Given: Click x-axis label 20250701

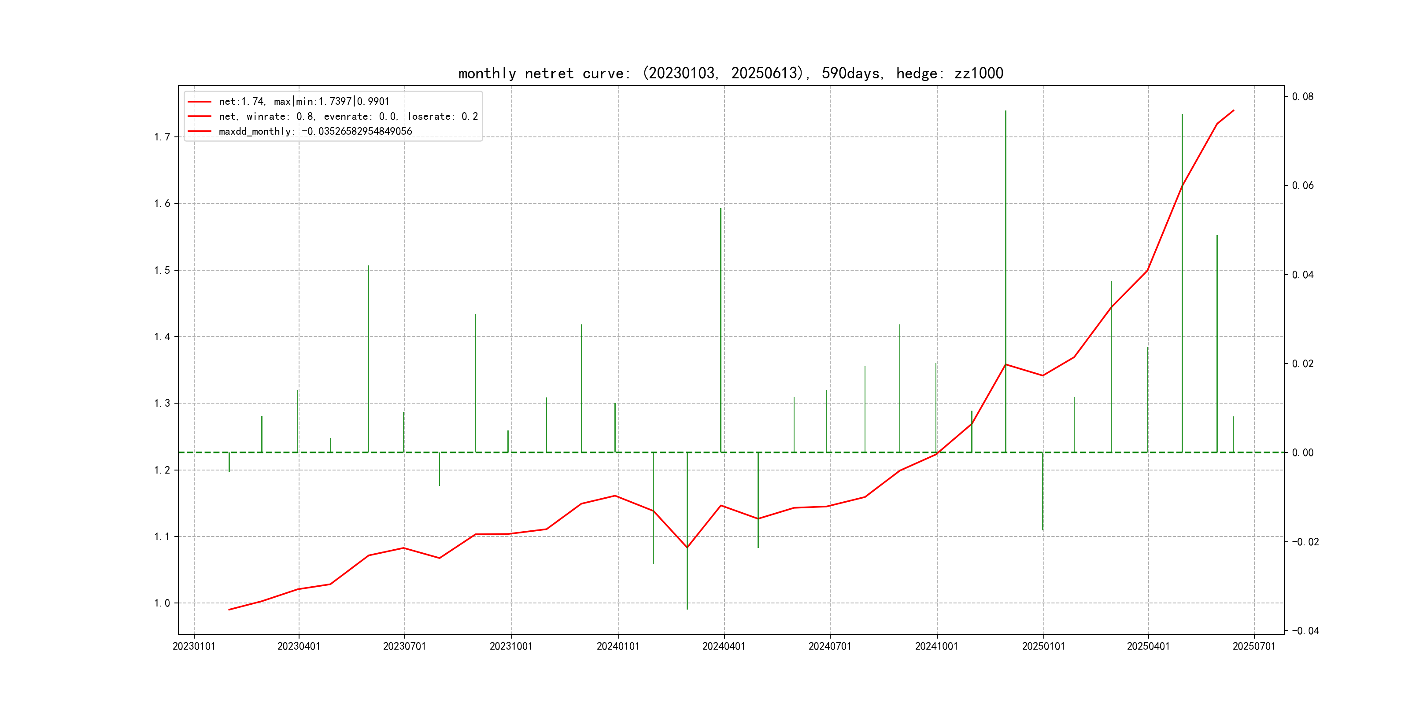Looking at the screenshot, I should (1253, 646).
